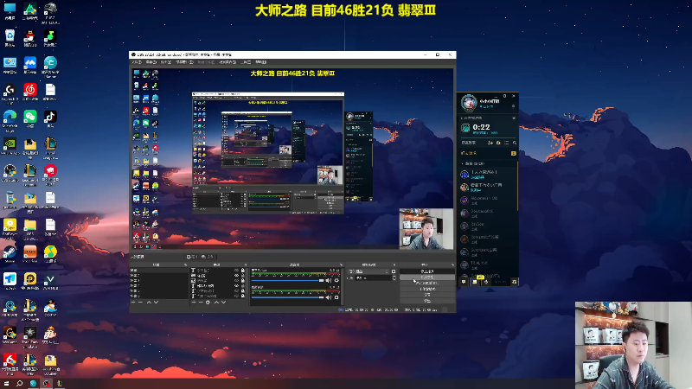Open settings gear at League panel bottom right
This screenshot has height=389, width=692.
coord(514,282)
